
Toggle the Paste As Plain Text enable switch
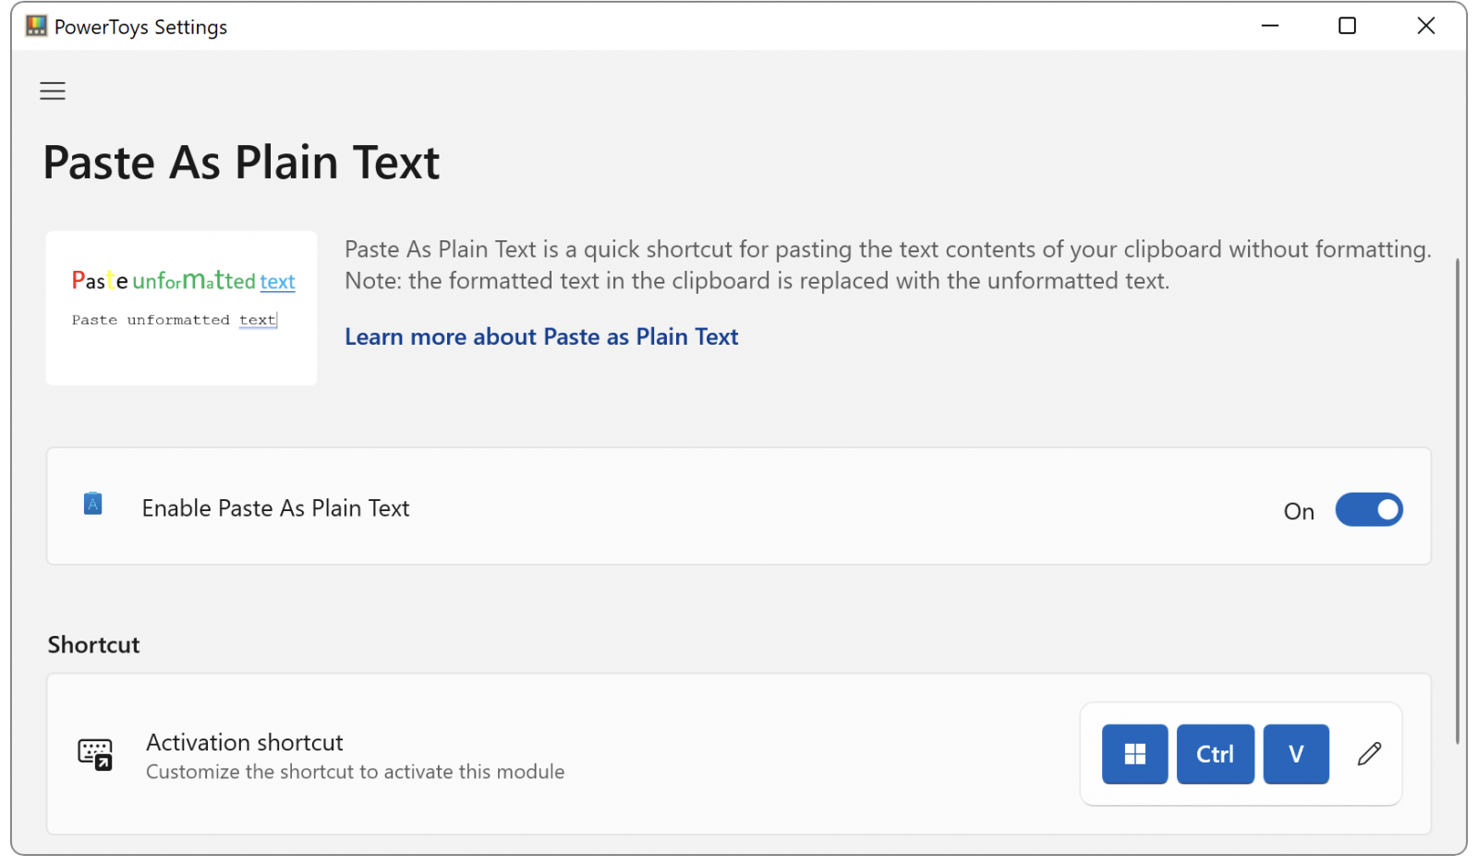tap(1369, 509)
